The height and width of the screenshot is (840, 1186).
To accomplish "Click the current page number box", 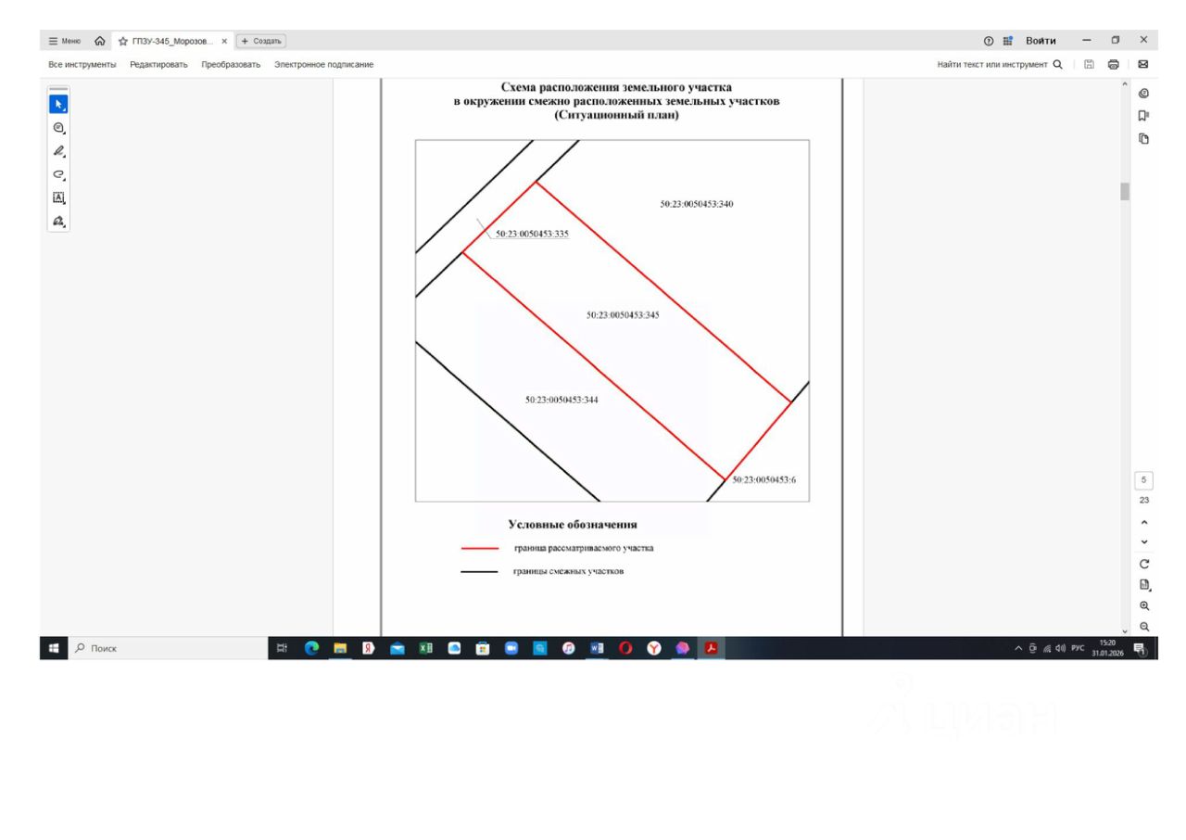I will point(1143,480).
